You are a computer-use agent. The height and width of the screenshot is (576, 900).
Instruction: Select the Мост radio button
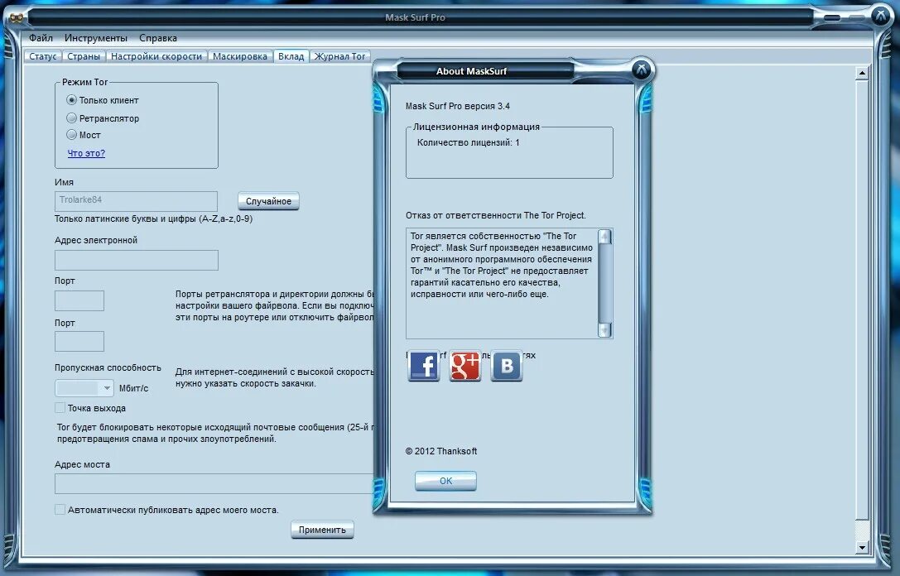[x=71, y=134]
